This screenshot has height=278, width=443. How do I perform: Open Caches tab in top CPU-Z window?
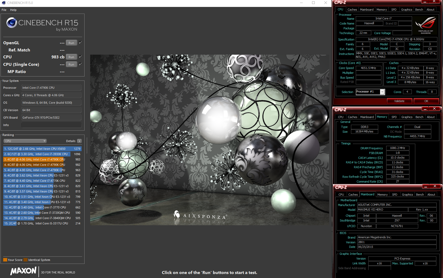(x=352, y=10)
